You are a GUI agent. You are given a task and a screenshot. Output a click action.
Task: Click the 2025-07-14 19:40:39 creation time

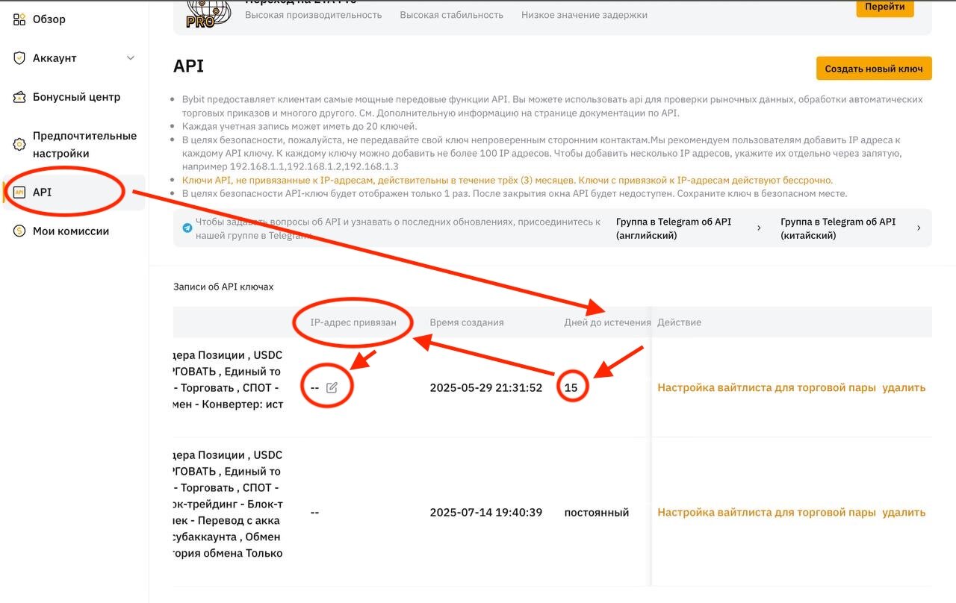[x=486, y=513]
